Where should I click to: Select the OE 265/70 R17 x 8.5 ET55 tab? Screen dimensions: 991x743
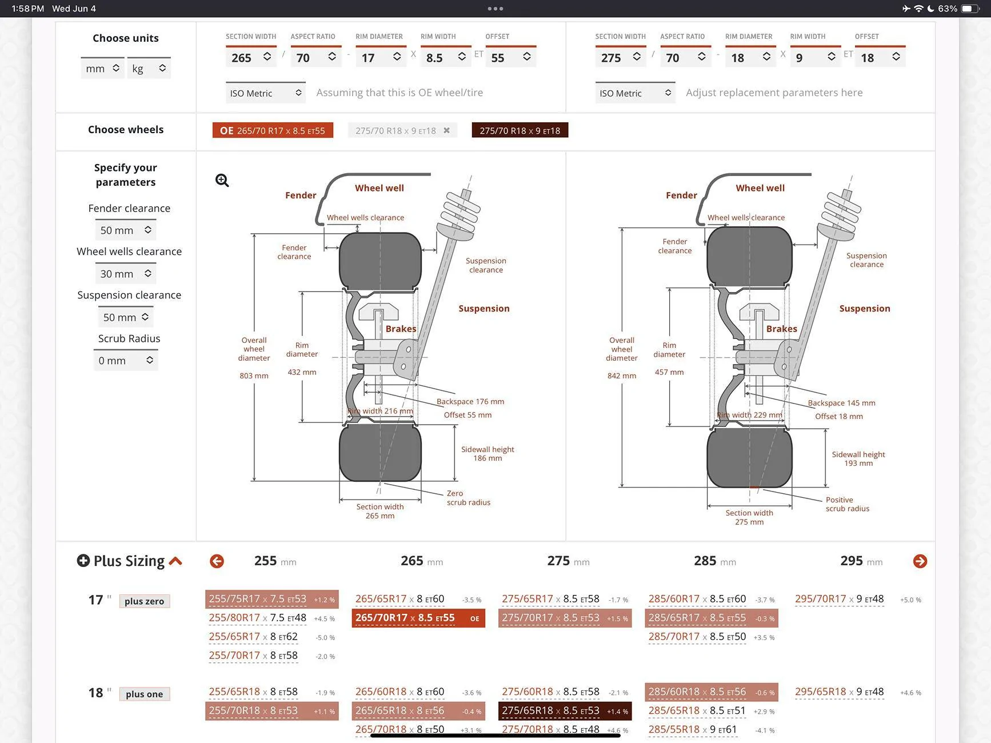tap(273, 130)
